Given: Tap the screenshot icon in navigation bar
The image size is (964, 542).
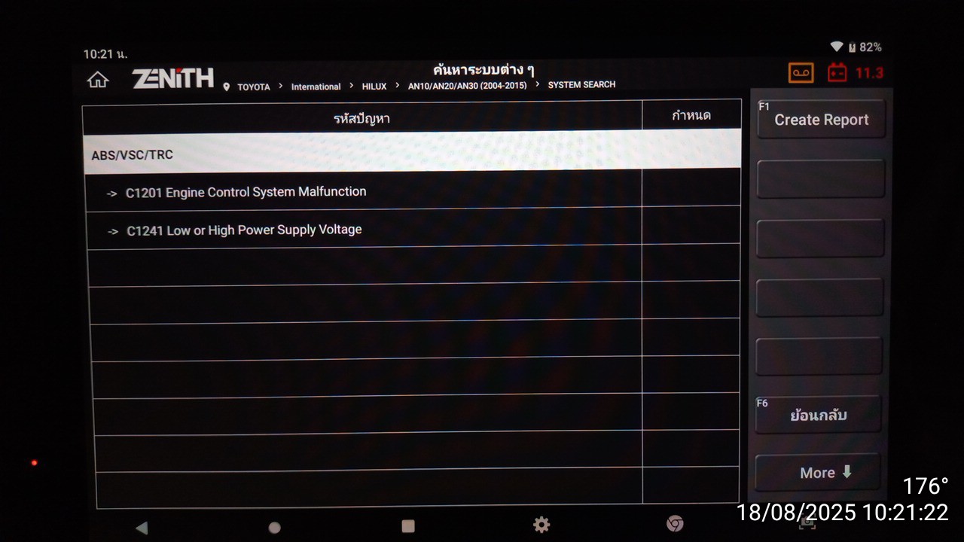Looking at the screenshot, I should pyautogui.click(x=807, y=522).
